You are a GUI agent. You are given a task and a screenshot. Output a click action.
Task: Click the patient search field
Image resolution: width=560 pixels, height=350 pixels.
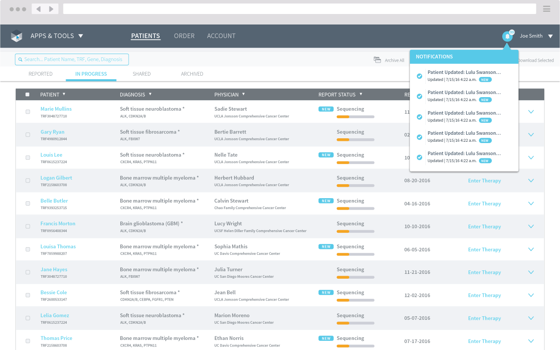[x=72, y=59]
